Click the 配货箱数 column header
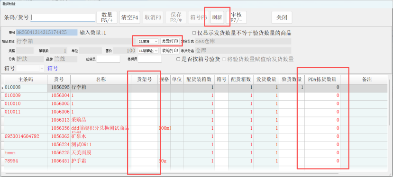Image resolution: width=393 pixels, height=177 pixels. 241,80
